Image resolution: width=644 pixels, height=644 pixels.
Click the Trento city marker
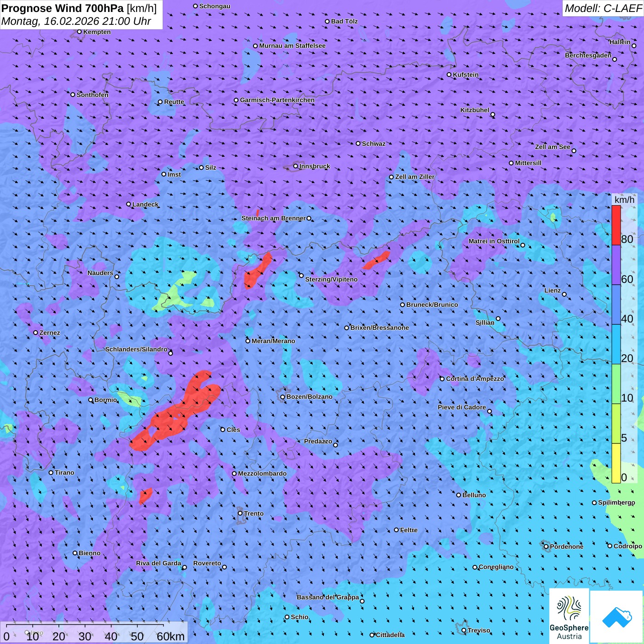pyautogui.click(x=240, y=513)
